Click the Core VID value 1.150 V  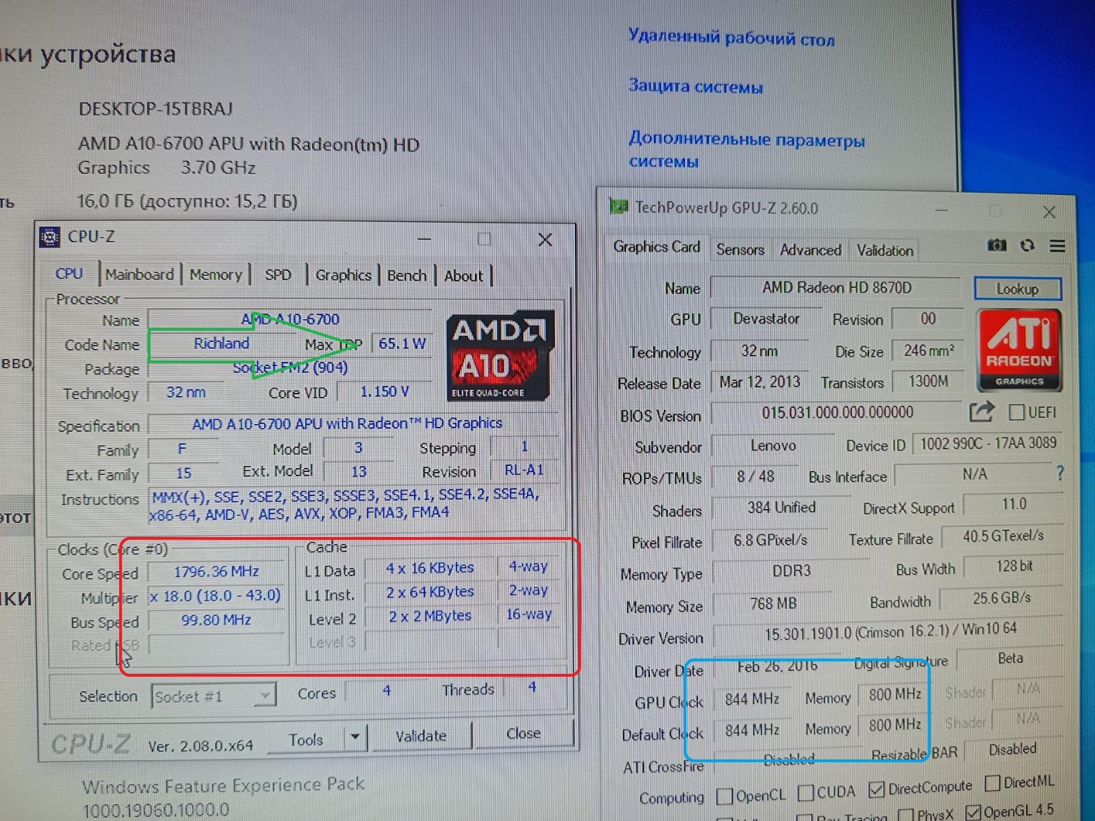point(384,392)
